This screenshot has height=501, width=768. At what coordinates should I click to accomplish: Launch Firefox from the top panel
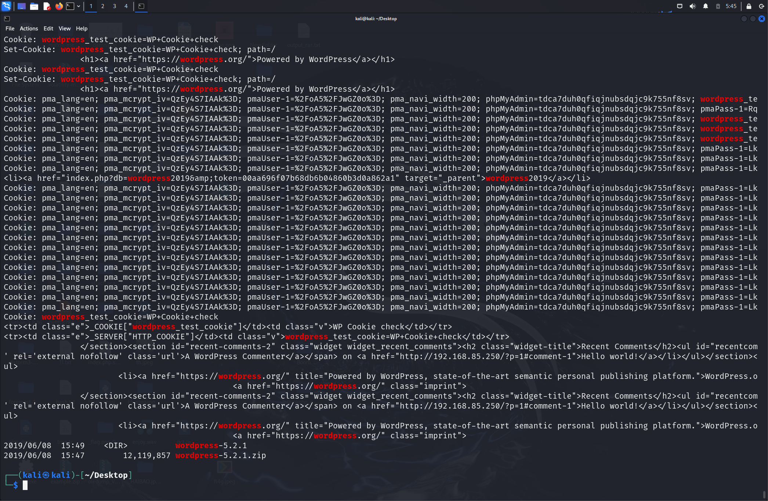pyautogui.click(x=59, y=6)
